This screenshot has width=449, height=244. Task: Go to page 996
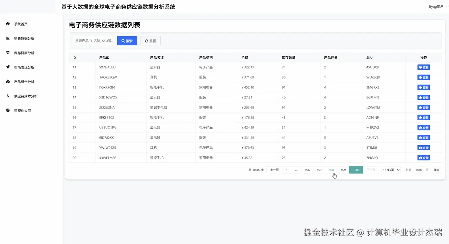point(307,170)
